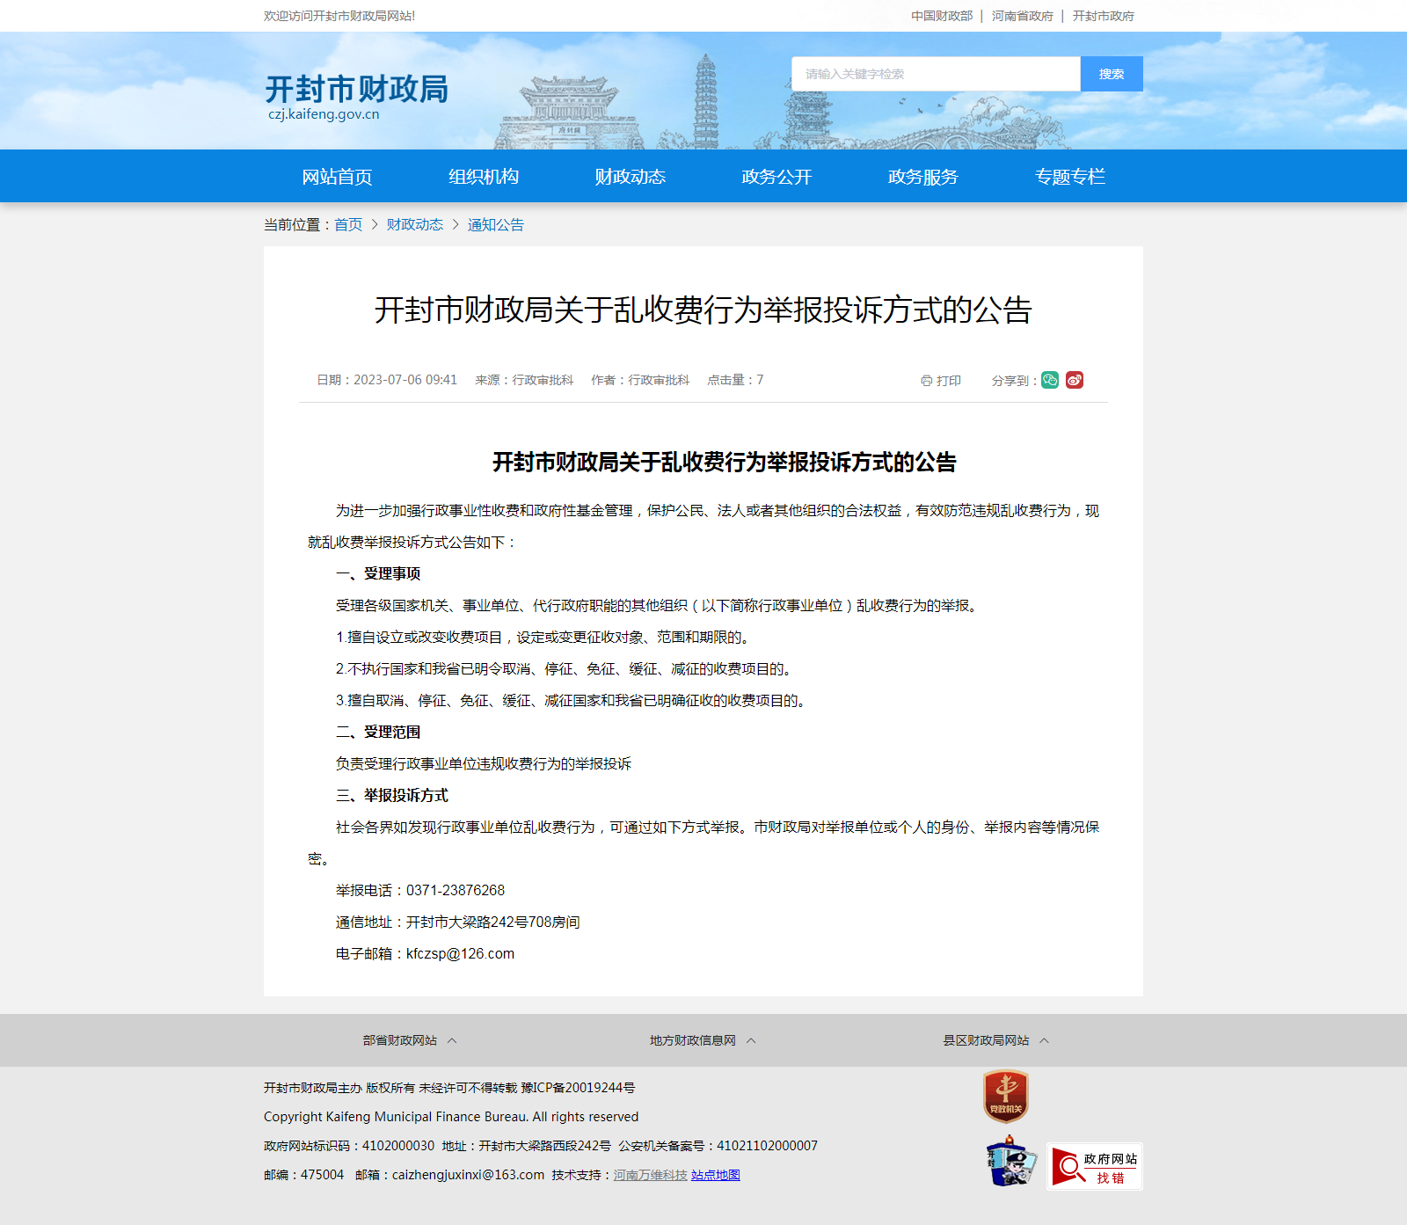Click 通知公告 in the breadcrumb
Viewport: 1407px width, 1225px height.
(495, 225)
